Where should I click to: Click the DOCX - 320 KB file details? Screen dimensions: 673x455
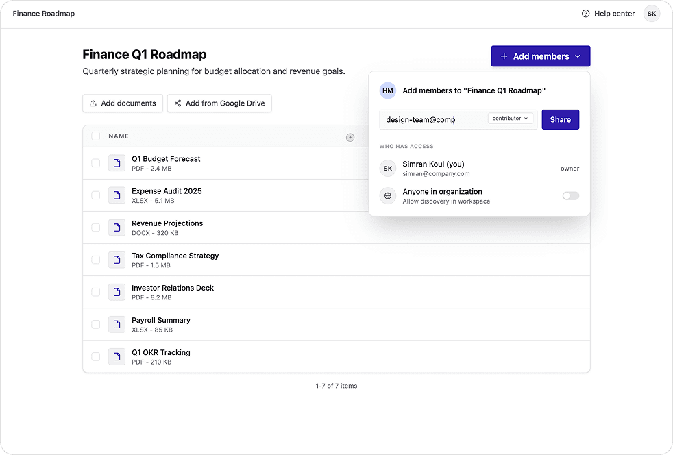tap(155, 233)
